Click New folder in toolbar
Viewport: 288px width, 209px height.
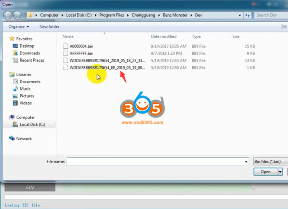(49, 27)
